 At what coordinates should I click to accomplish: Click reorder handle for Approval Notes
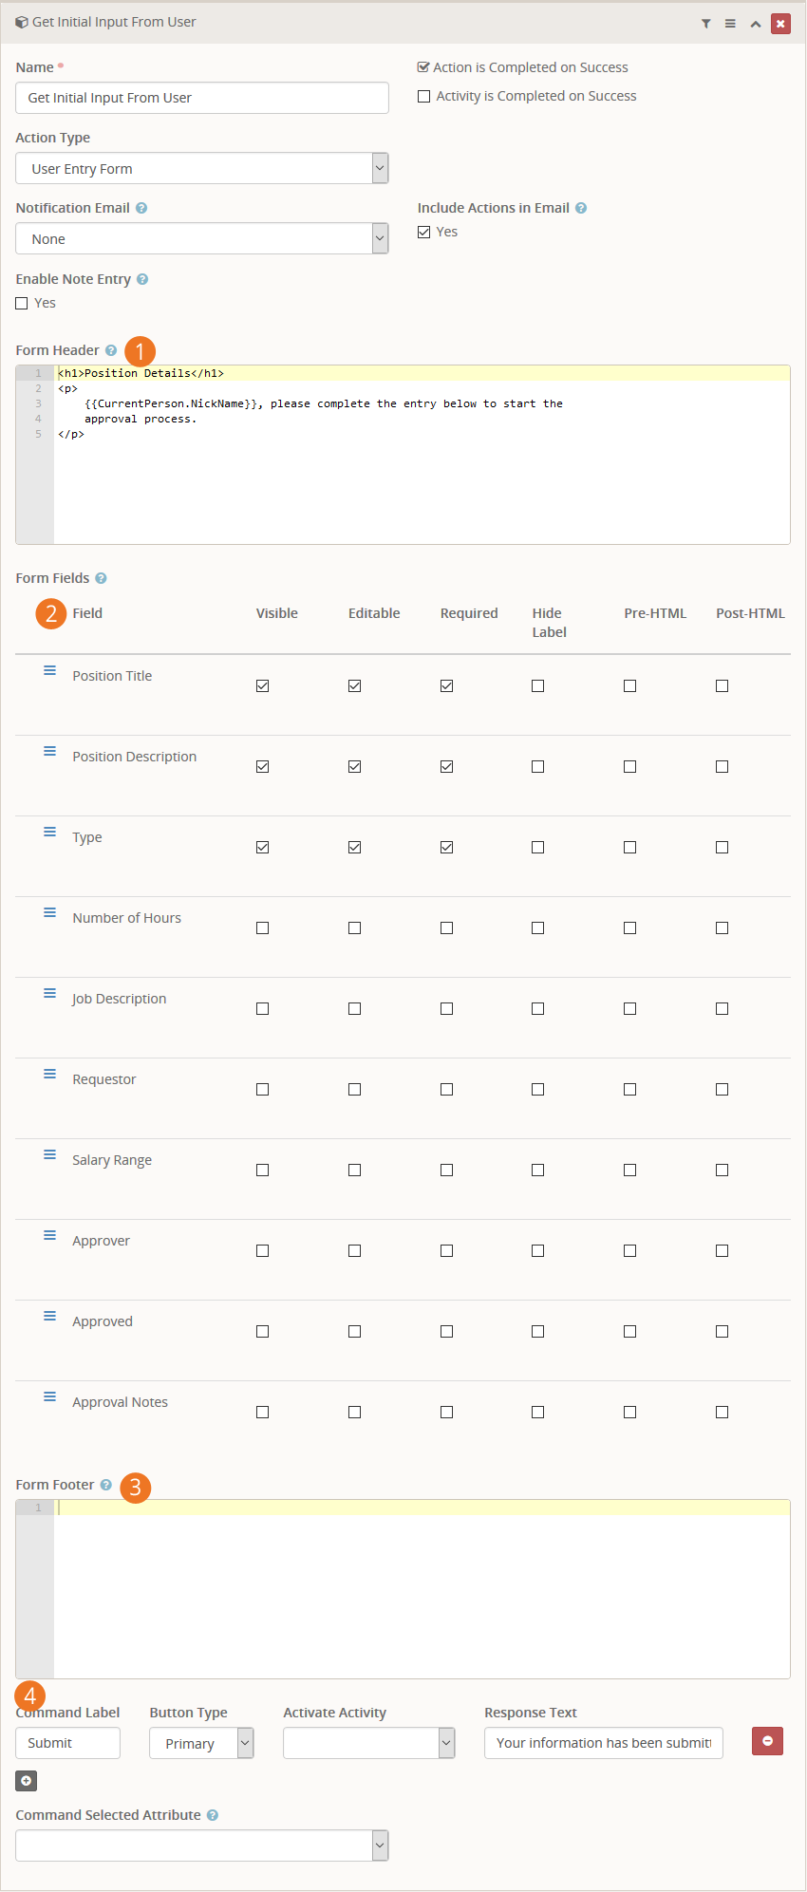click(x=49, y=1396)
